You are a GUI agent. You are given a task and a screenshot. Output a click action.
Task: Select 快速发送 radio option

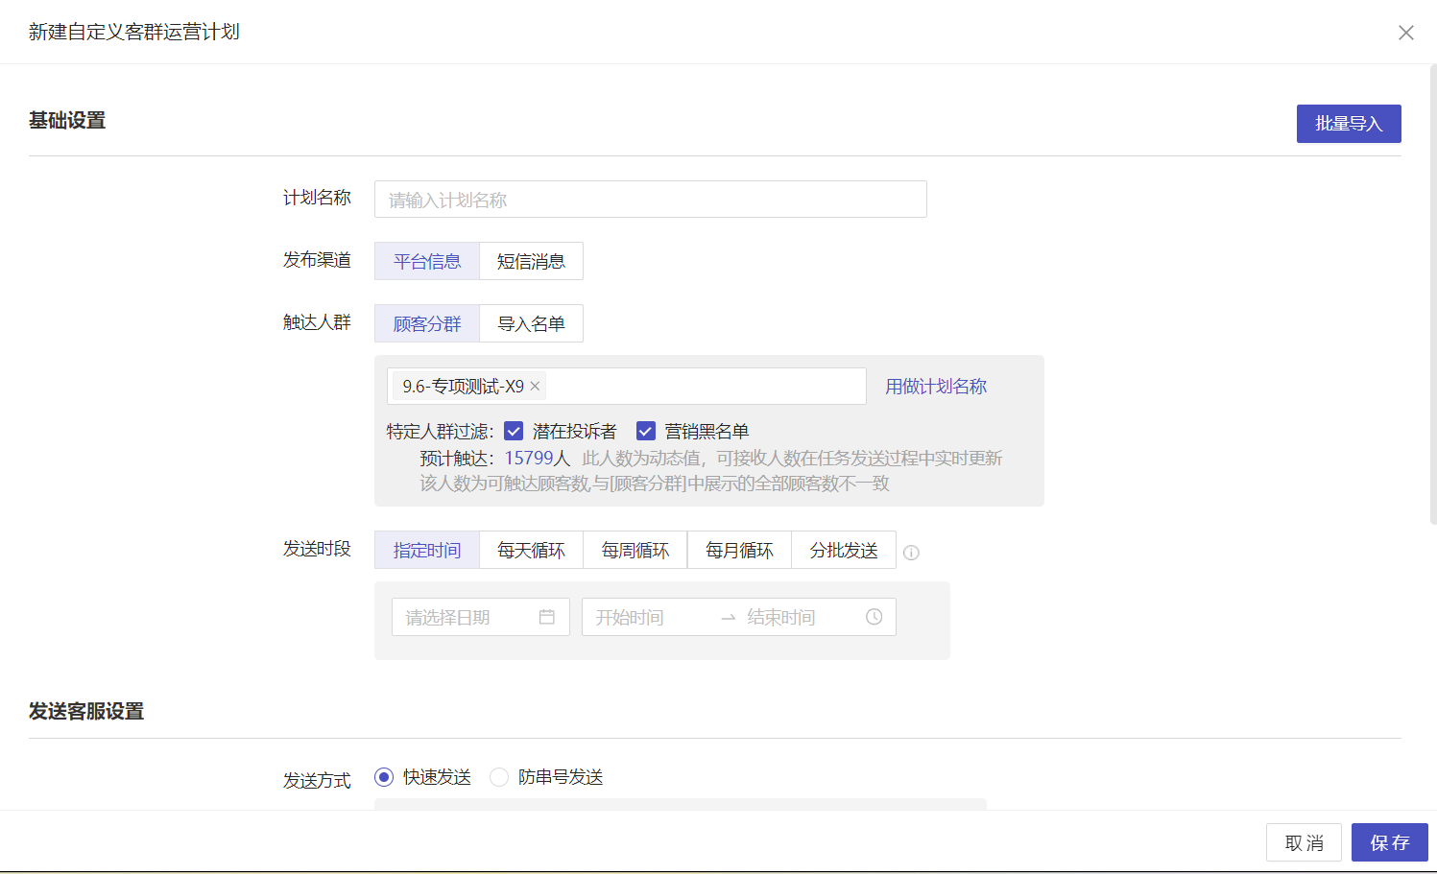pyautogui.click(x=384, y=777)
